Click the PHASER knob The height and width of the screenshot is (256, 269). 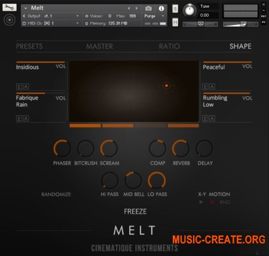coord(62,148)
